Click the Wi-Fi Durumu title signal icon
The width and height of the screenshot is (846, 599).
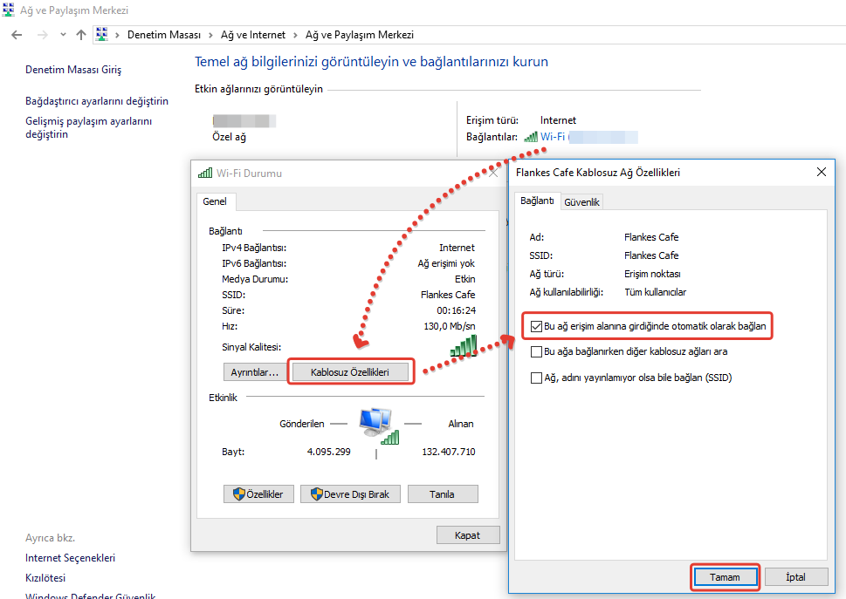(205, 173)
